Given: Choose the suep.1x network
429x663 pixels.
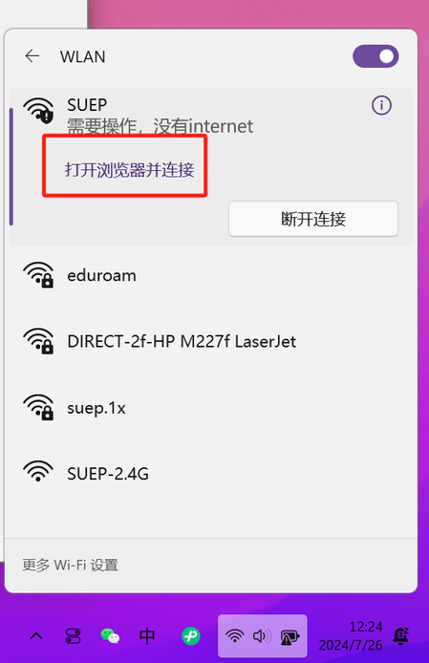Looking at the screenshot, I should 210,408.
